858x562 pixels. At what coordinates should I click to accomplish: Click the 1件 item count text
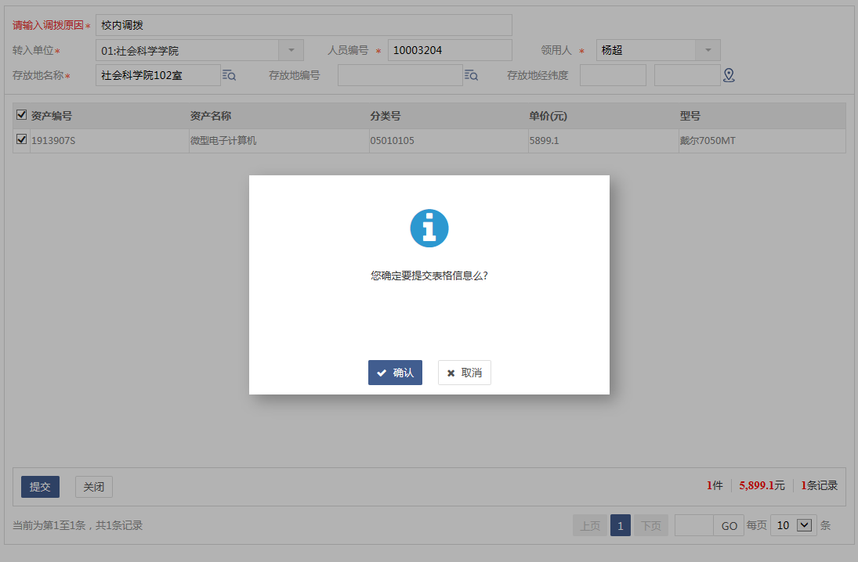(715, 485)
